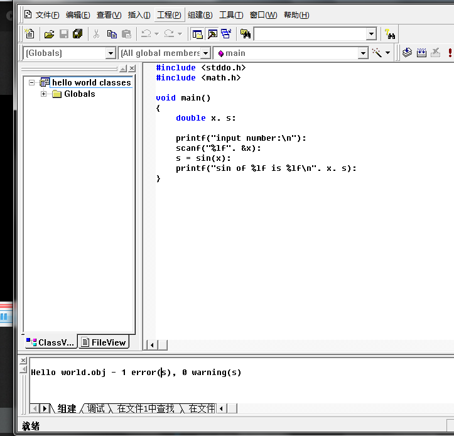Open the 插入(I) menu
Image resolution: width=454 pixels, height=436 pixels.
coord(139,15)
